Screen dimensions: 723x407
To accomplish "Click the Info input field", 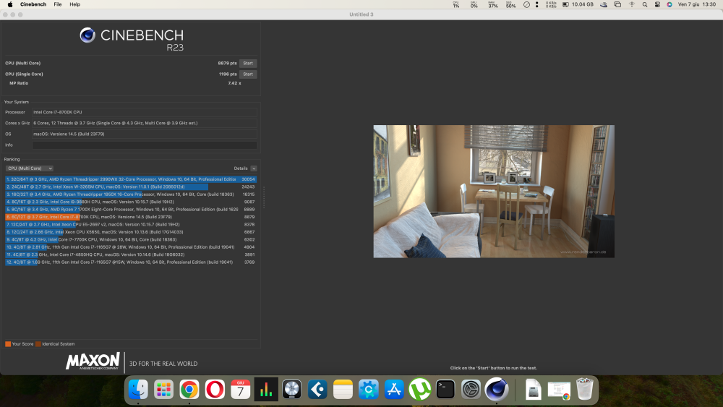I will point(145,145).
